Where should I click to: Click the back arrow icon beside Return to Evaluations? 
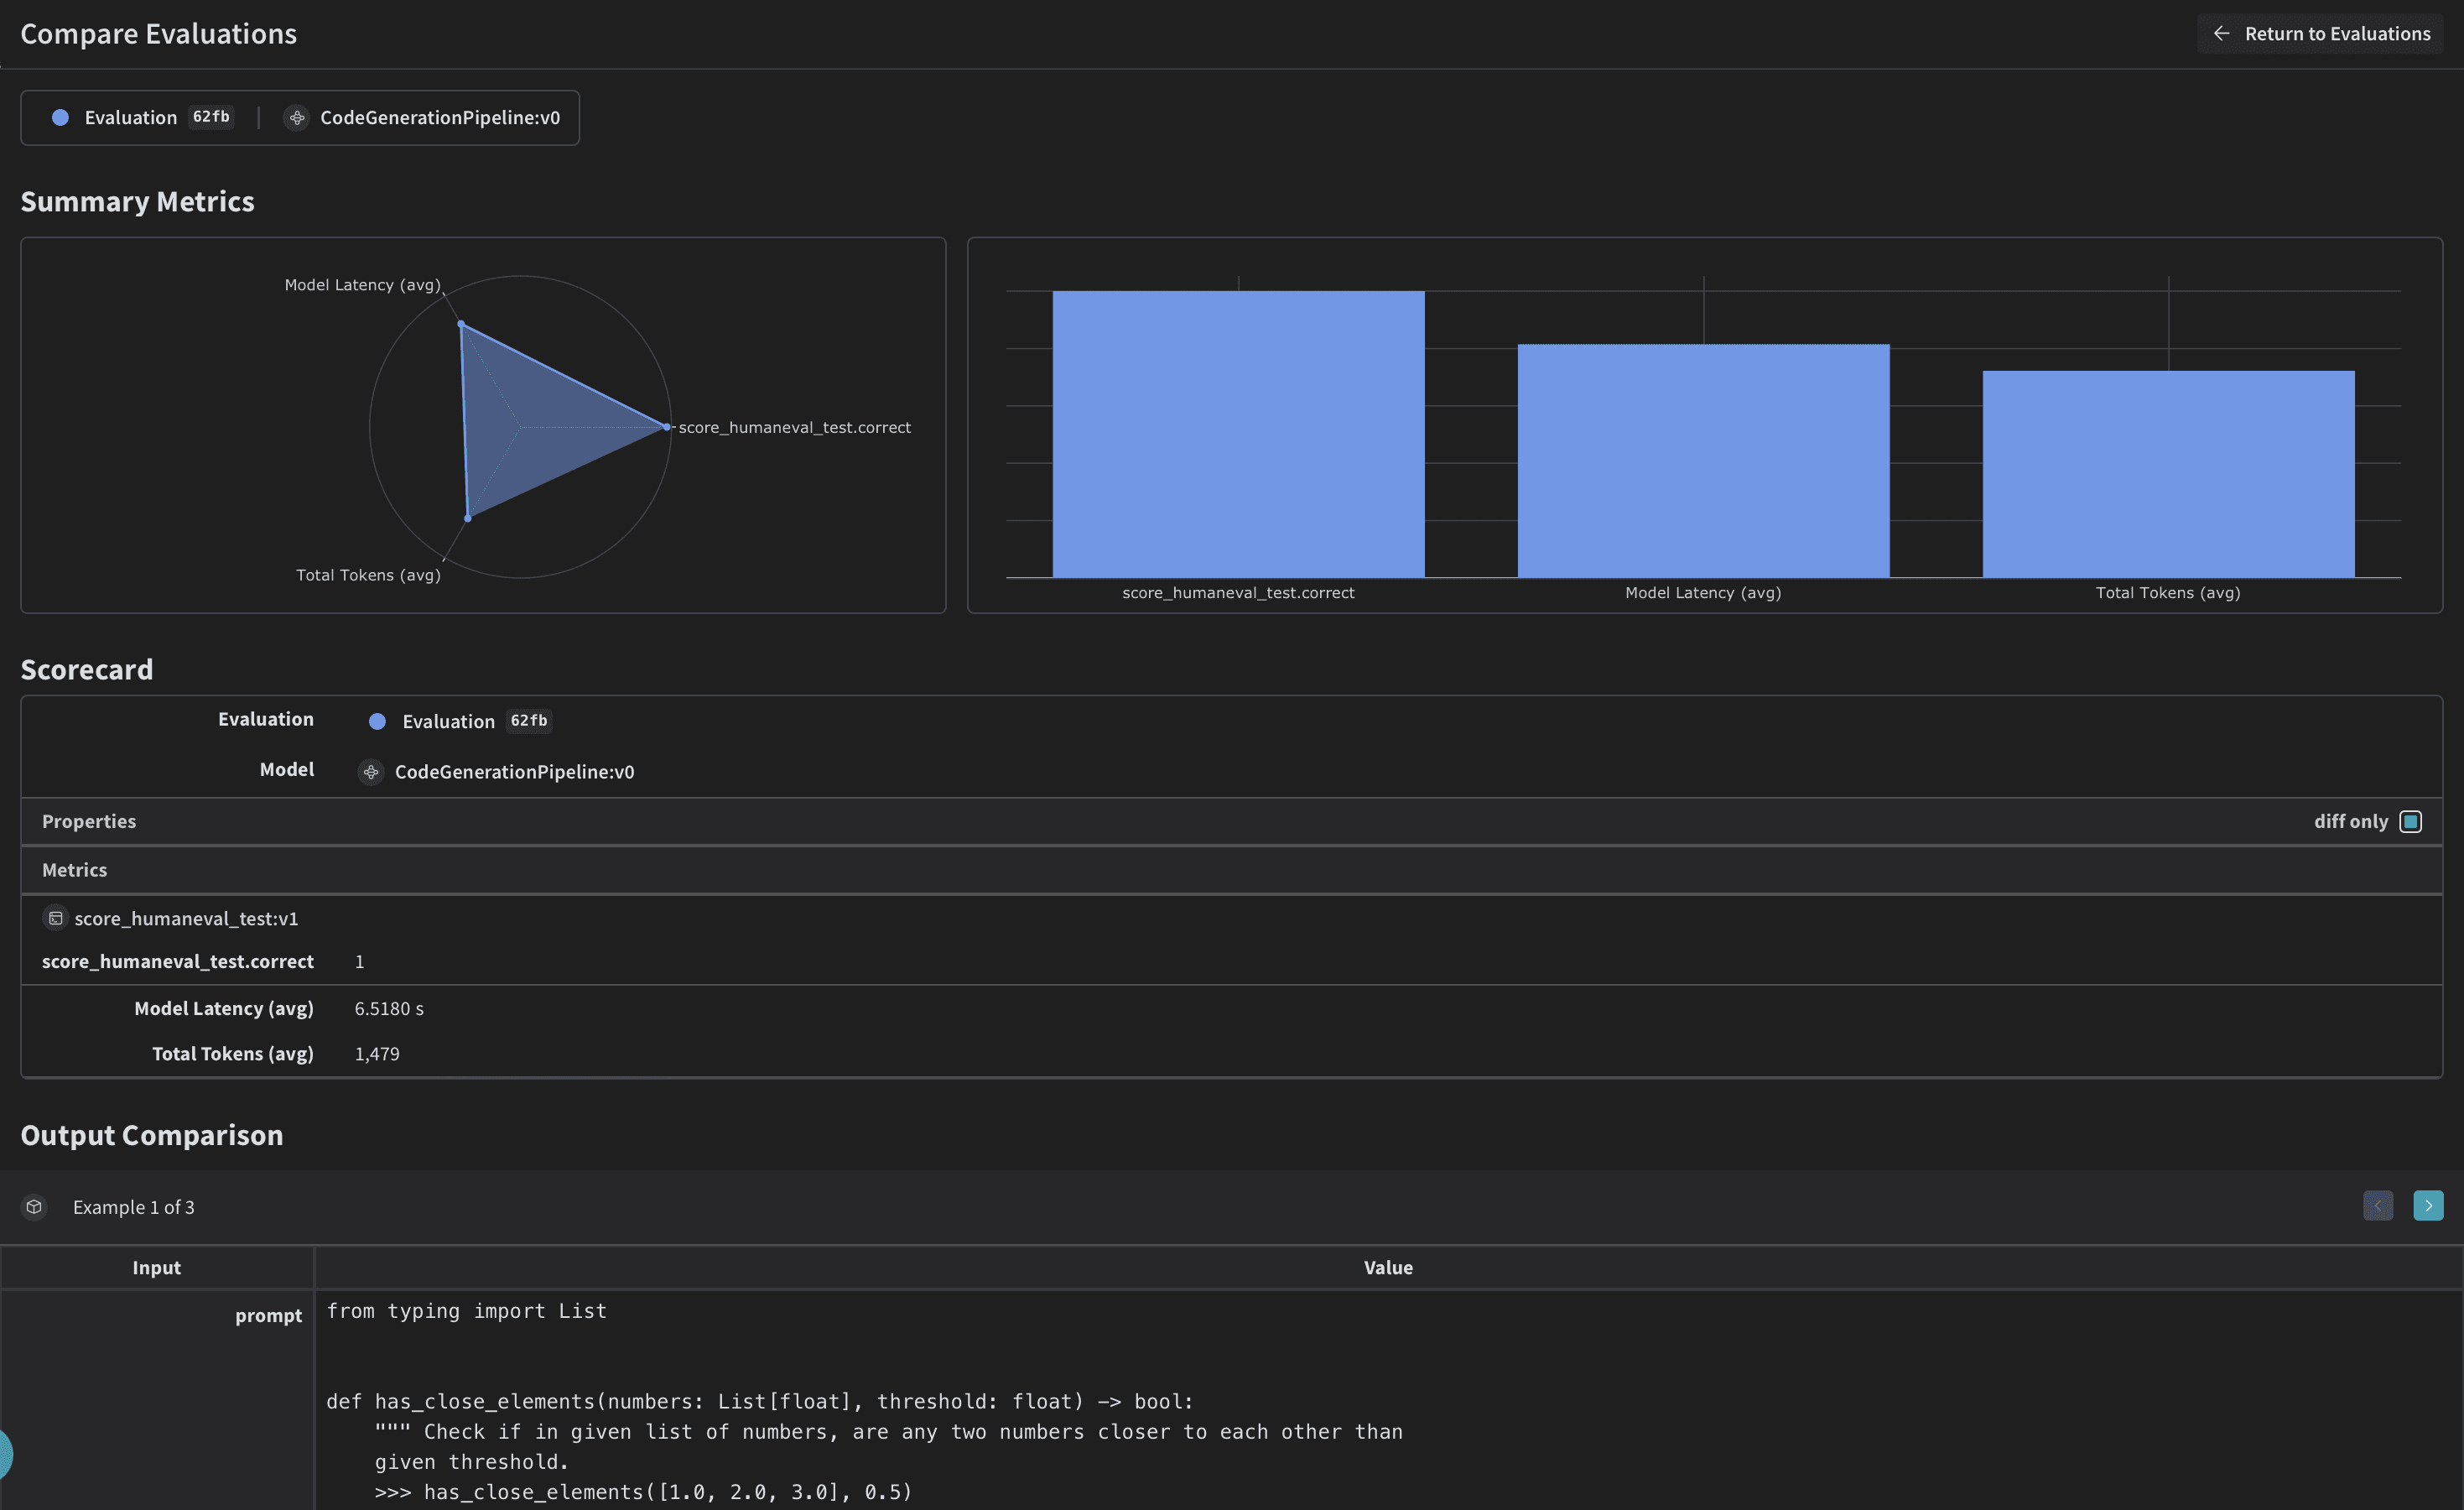[2221, 34]
